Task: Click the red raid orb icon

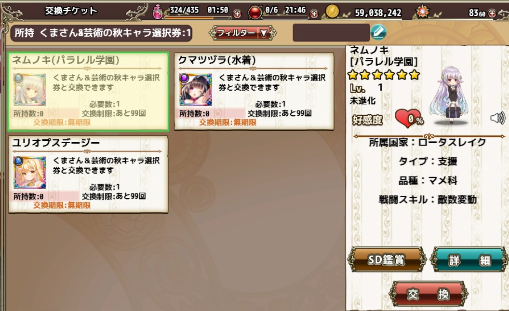Action: click(255, 13)
